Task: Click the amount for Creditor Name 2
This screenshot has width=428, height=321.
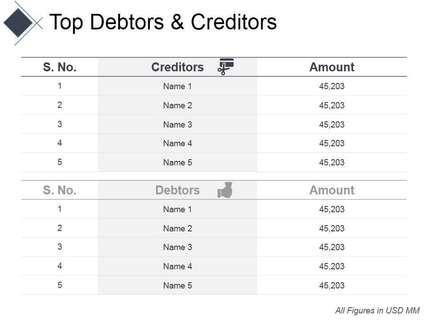Action: (x=332, y=106)
